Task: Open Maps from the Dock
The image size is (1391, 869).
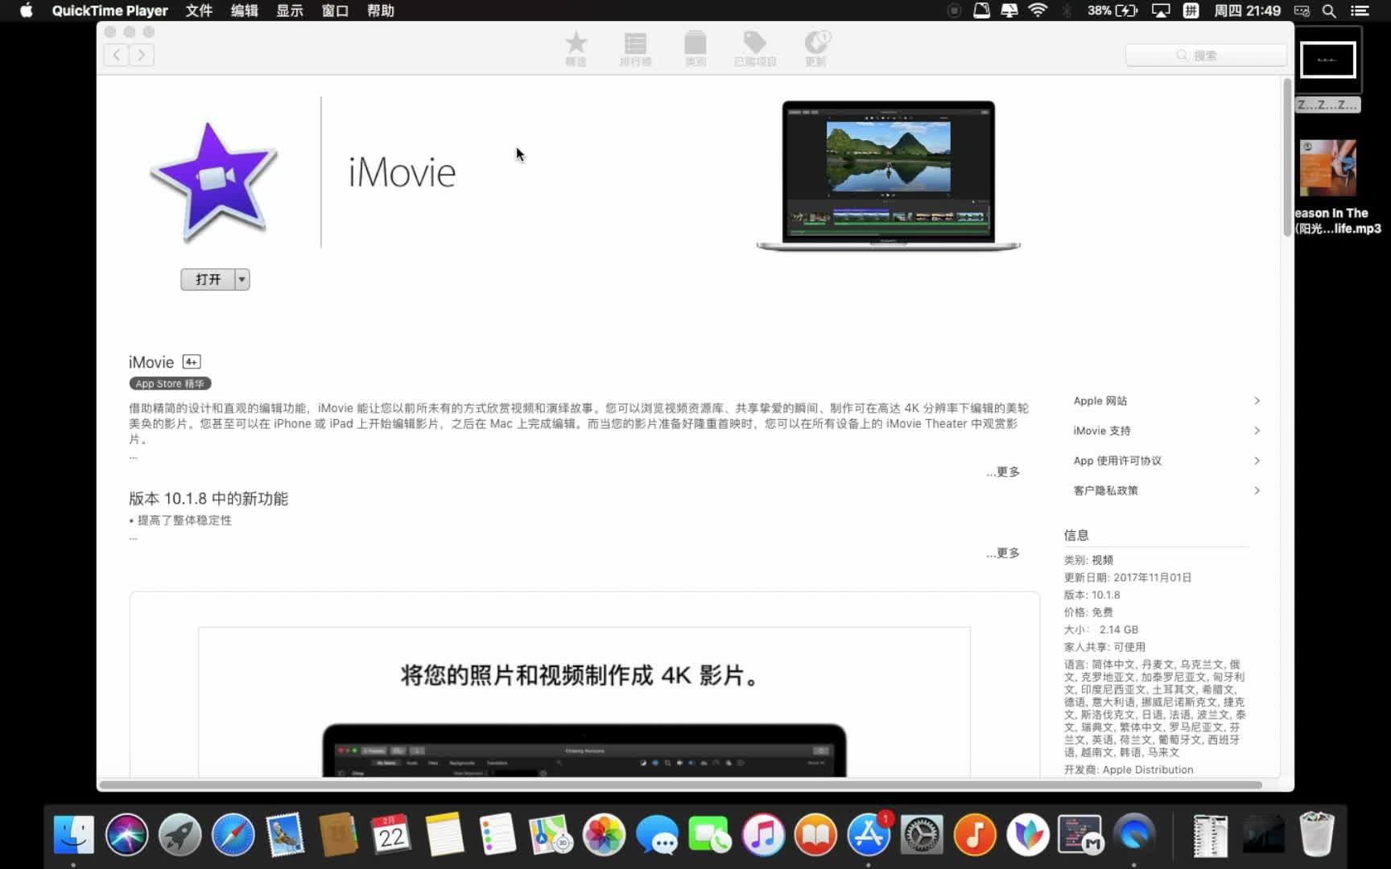Action: (551, 834)
